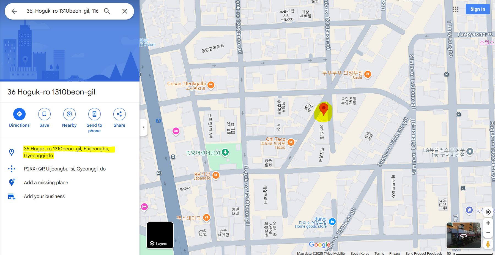Select Add a missing place
Viewport: 495px width, 255px height.
click(x=46, y=183)
